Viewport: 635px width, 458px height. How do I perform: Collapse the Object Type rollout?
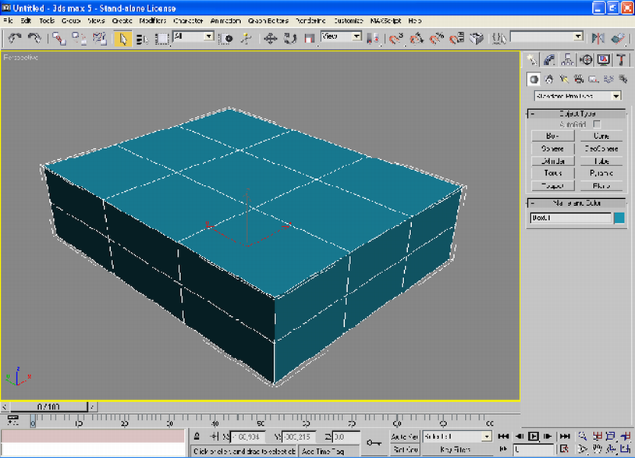tap(576, 114)
